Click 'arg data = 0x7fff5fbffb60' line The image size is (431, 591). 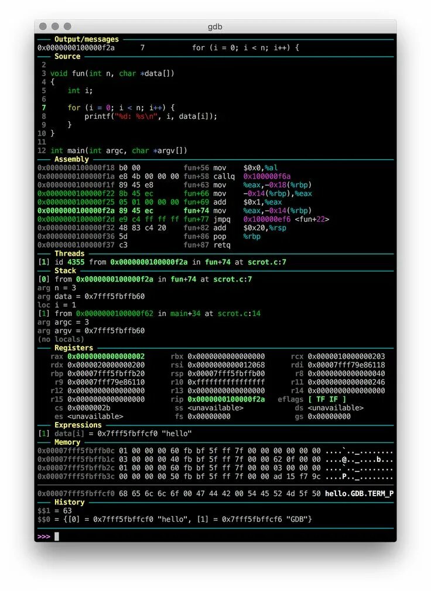coord(91,296)
